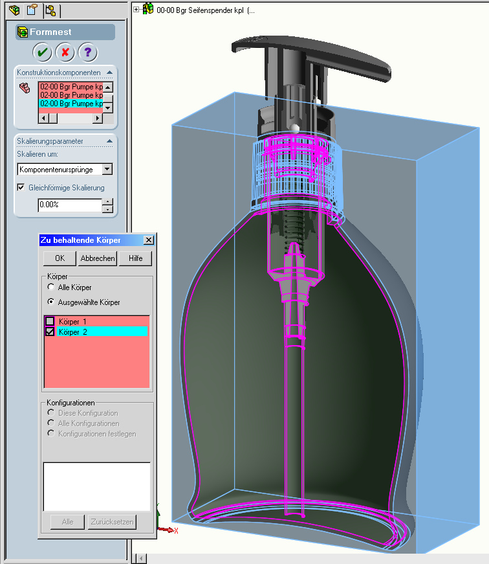Select the first 02-00 Bgr Pumpe component entry

[x=71, y=87]
